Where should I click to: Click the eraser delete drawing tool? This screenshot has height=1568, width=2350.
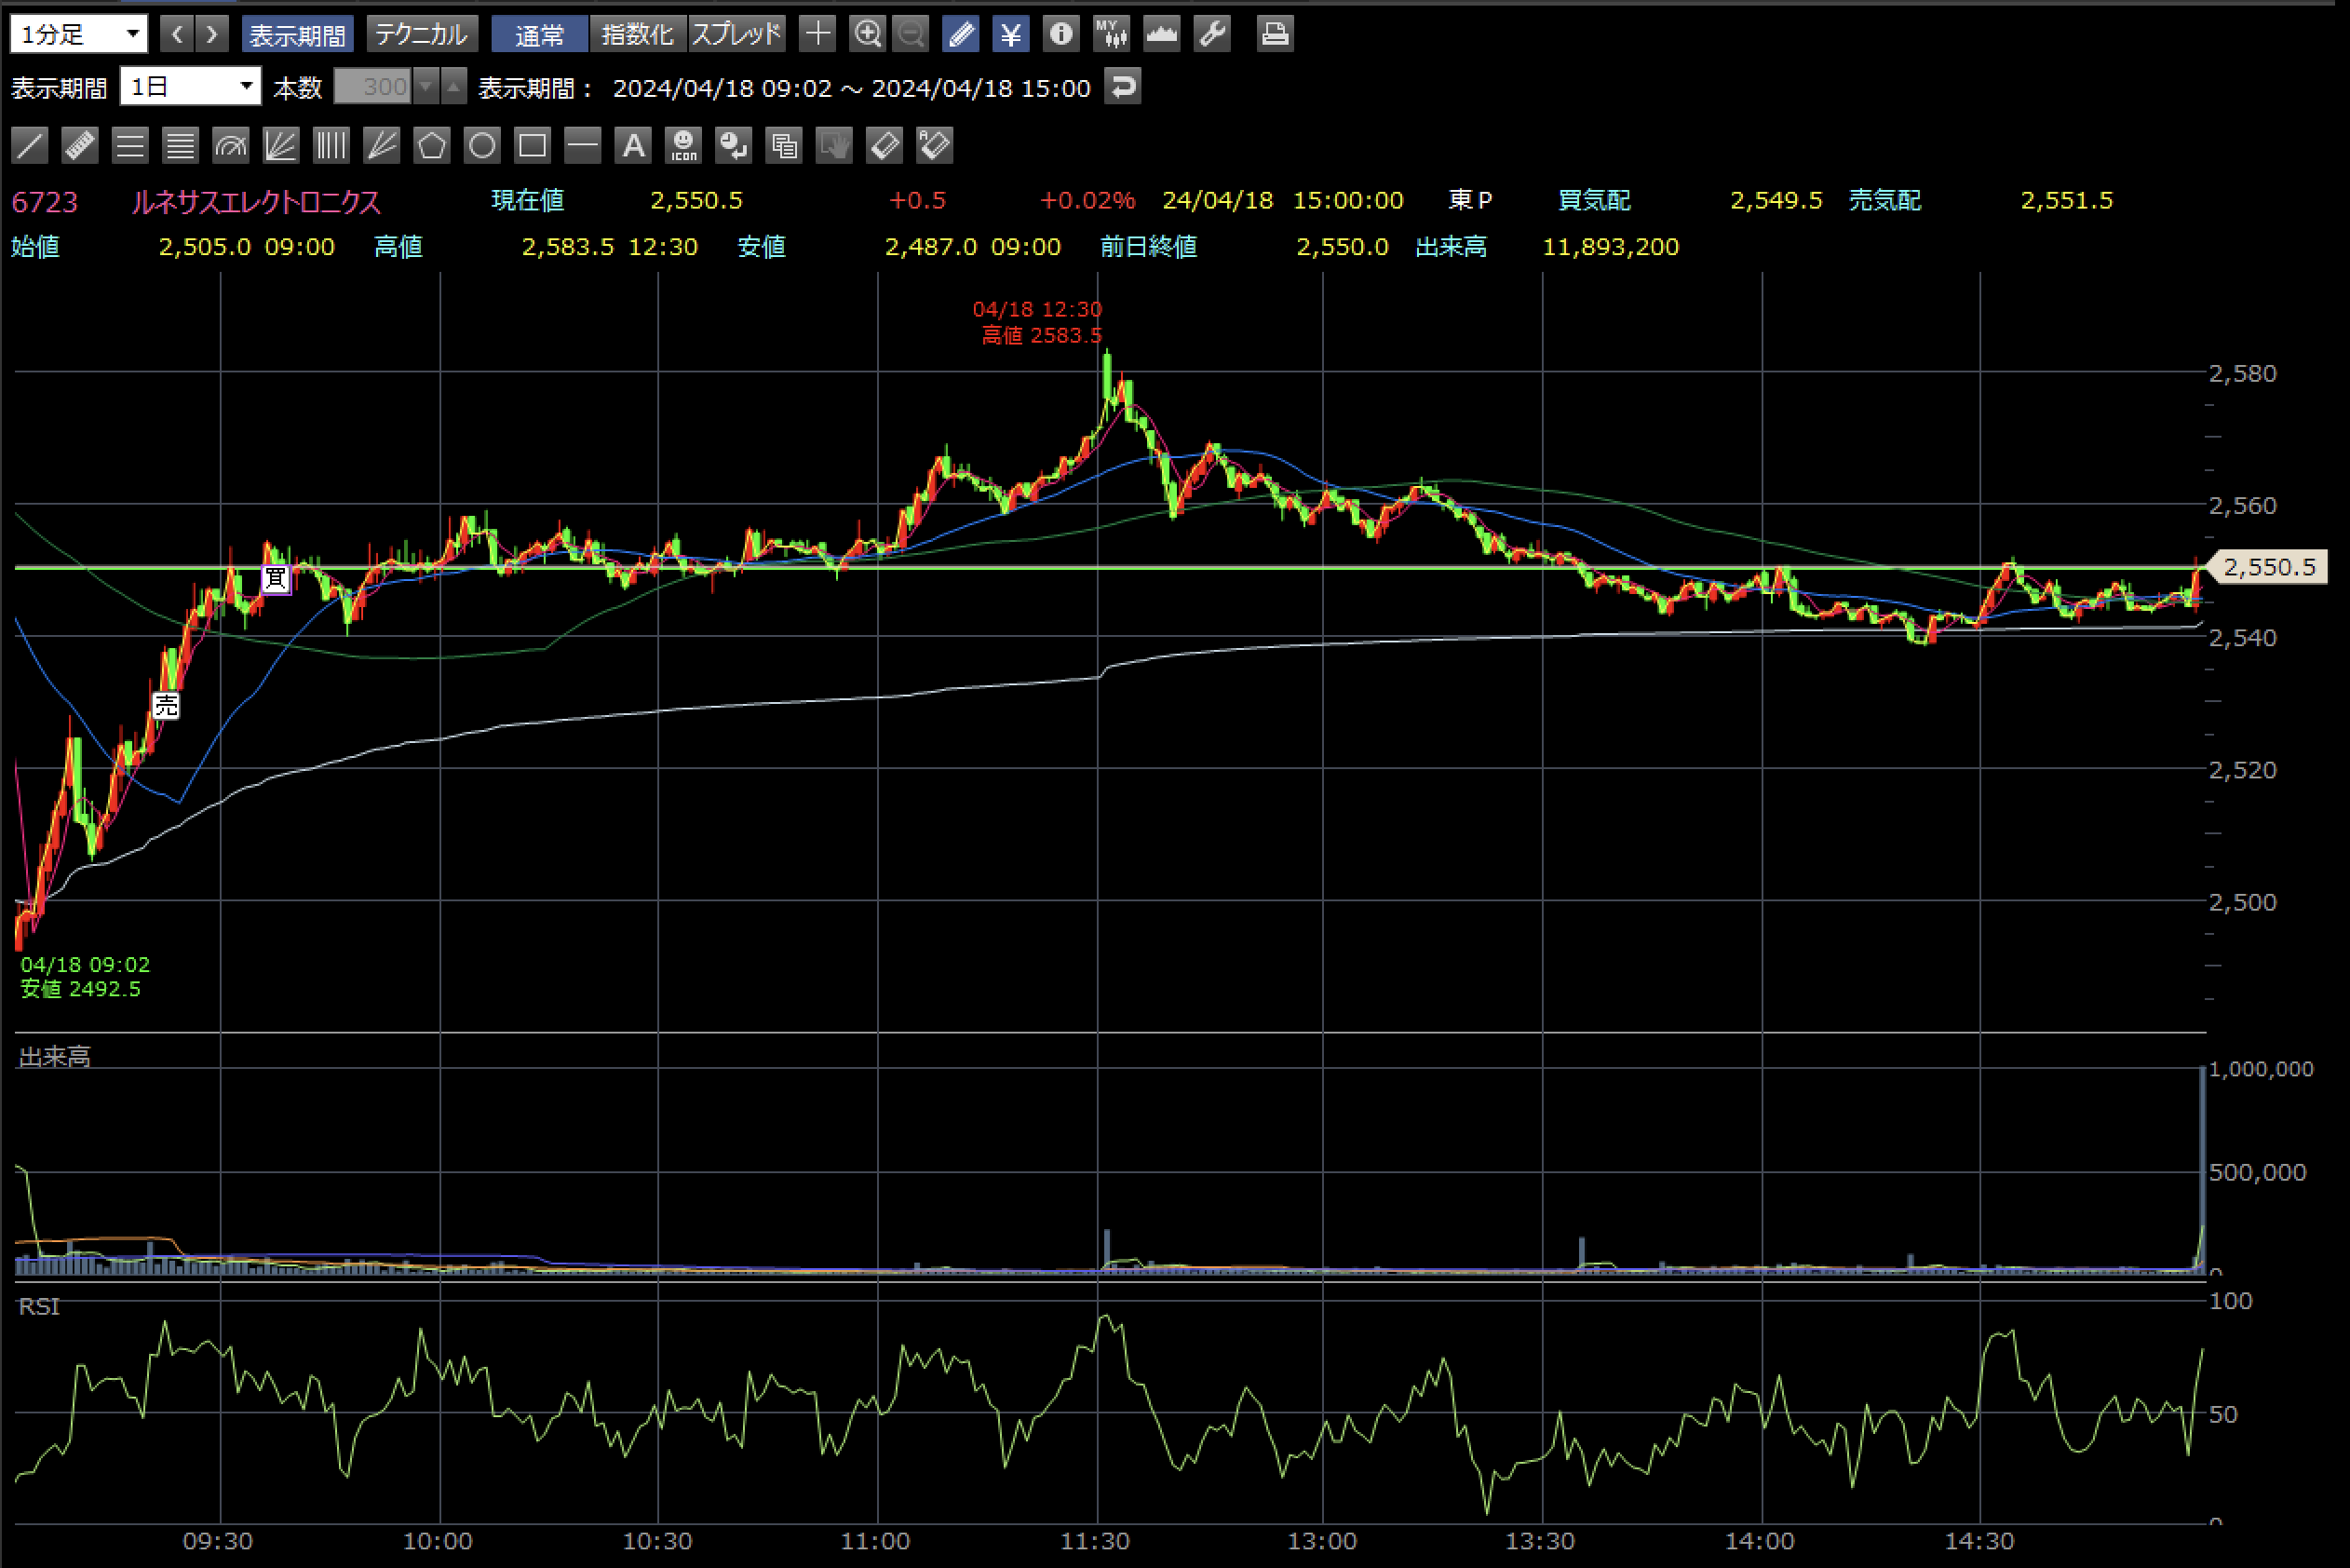(x=885, y=146)
